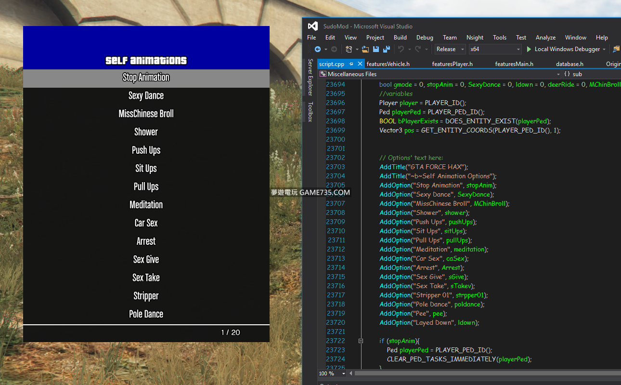Open the editor zoom 100 % dropdown
The width and height of the screenshot is (621, 385).
pos(343,373)
